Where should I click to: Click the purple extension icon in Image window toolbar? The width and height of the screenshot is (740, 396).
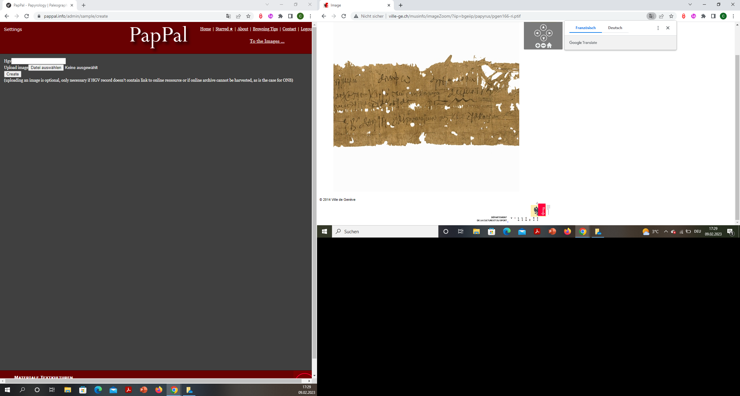tap(694, 16)
